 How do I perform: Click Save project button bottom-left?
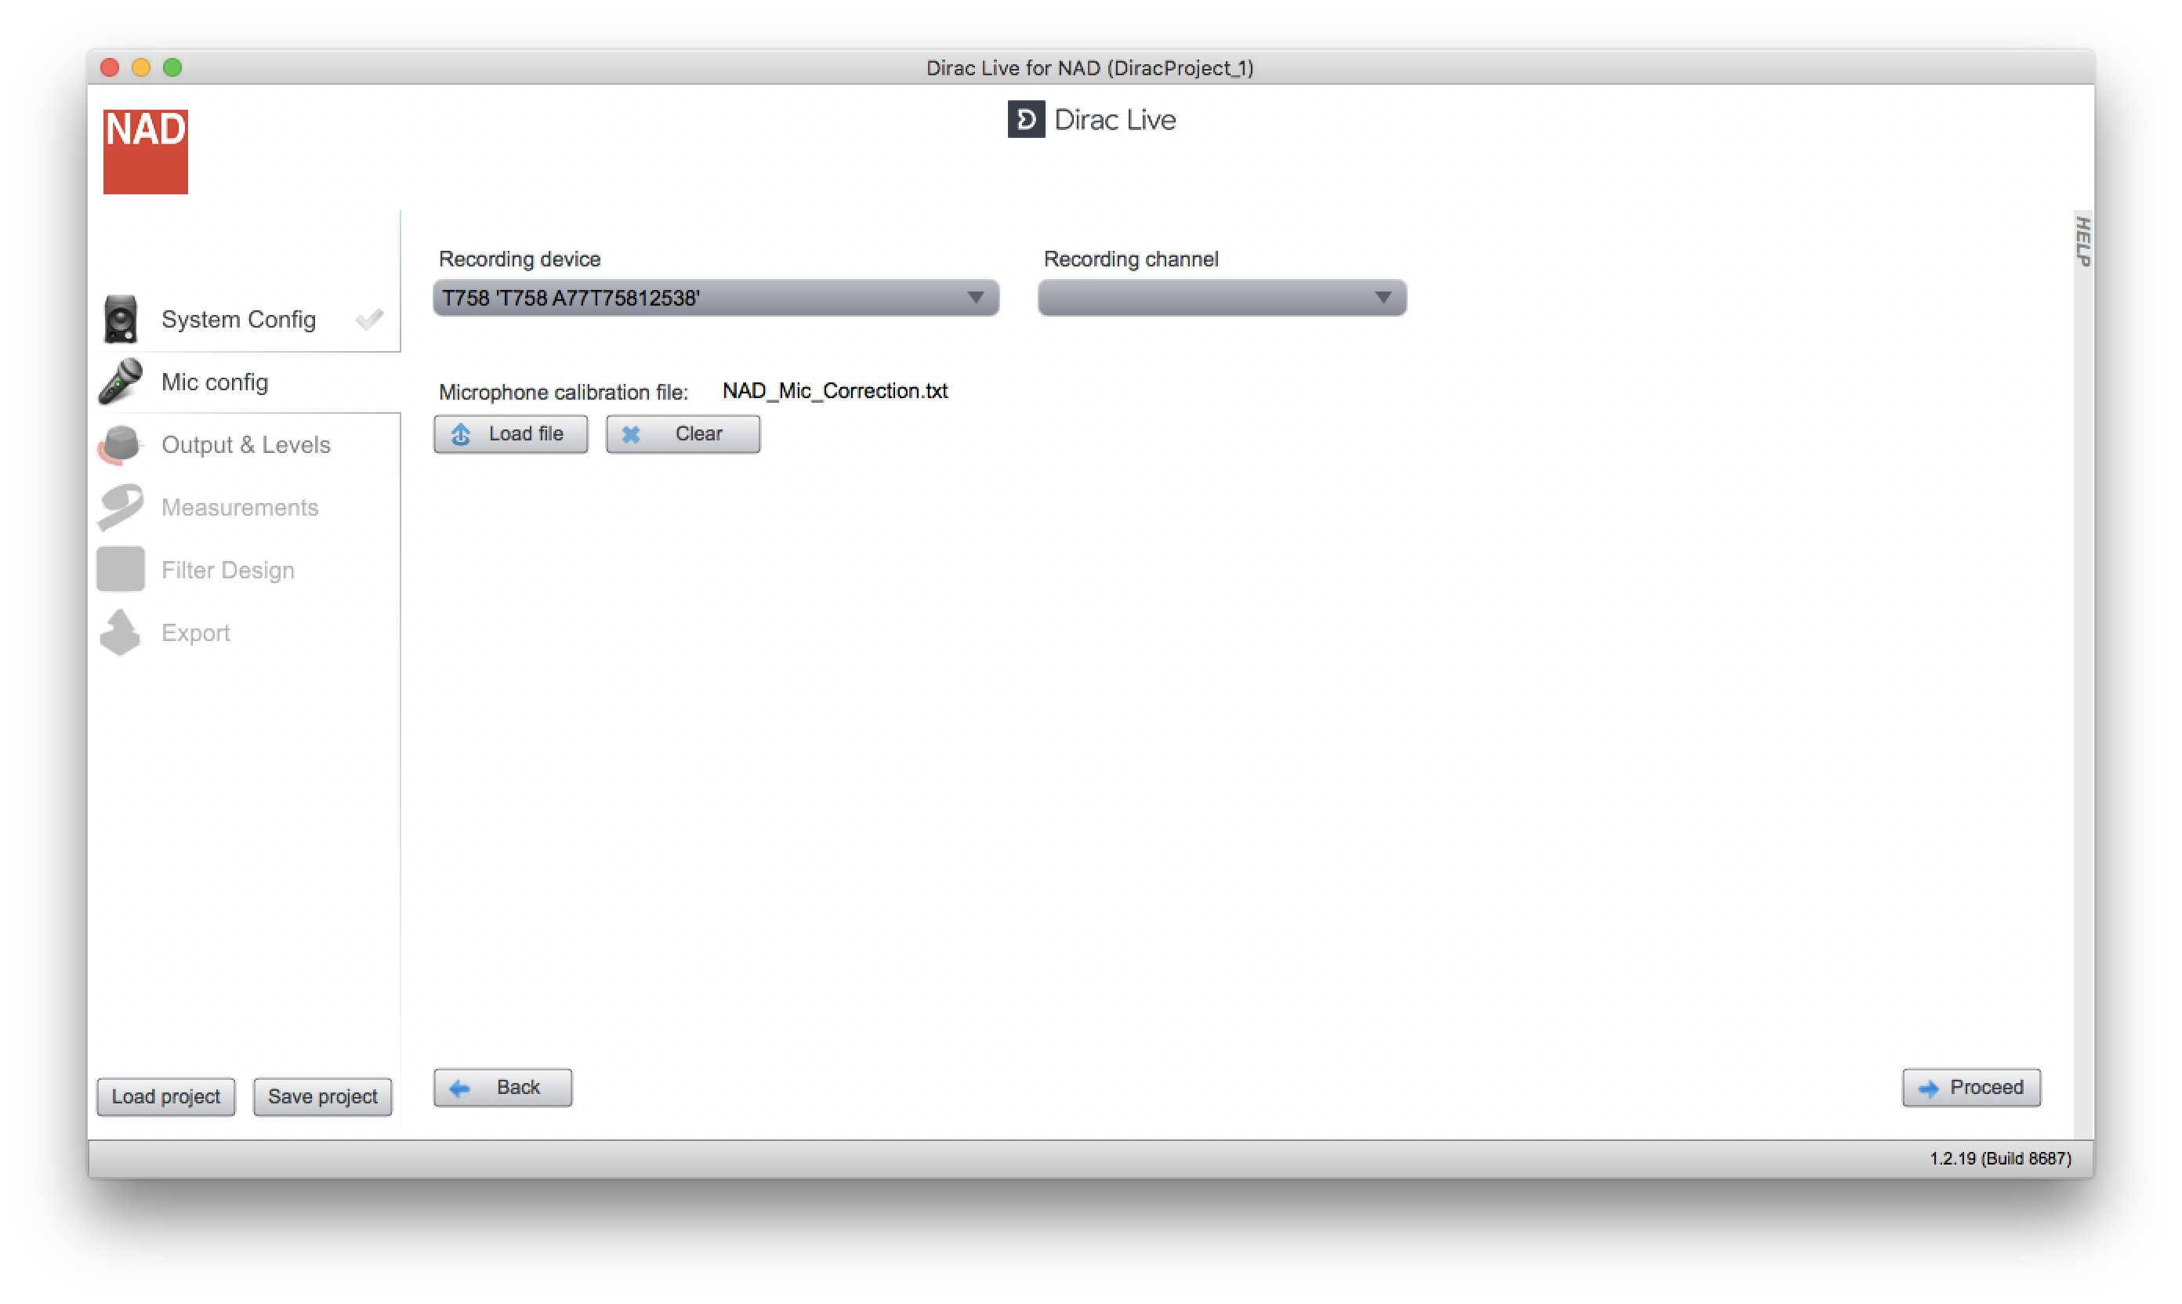(x=323, y=1095)
